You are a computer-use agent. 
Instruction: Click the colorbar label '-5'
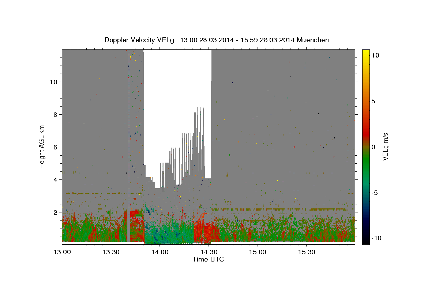(375, 193)
